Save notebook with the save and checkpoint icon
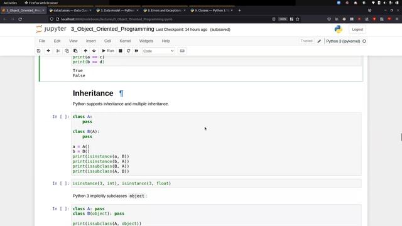This screenshot has height=226, width=402. (x=39, y=51)
